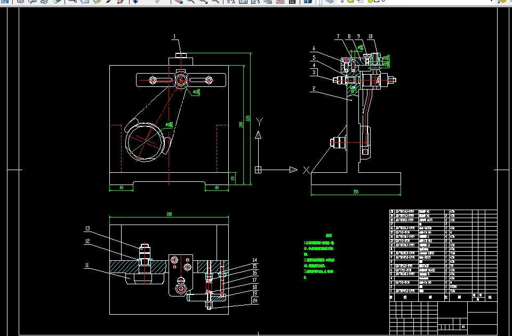Click the Plot print icon
The height and width of the screenshot is (336, 512).
[20, 2]
